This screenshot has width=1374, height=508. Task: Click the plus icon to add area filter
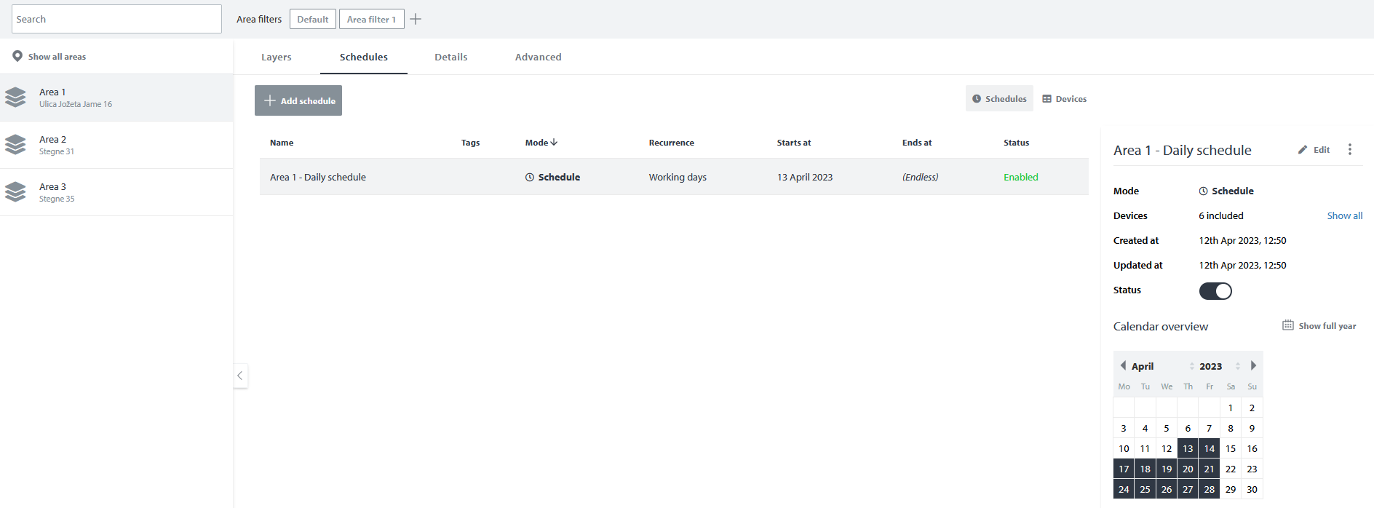tap(416, 20)
